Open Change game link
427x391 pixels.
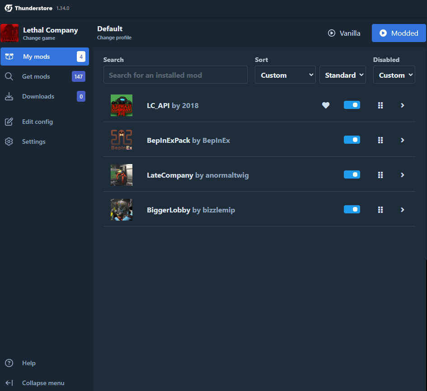[x=39, y=38]
